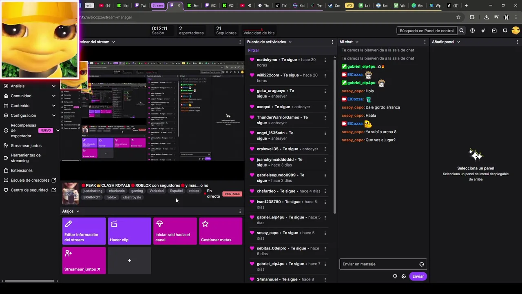Open stream preview panel options menu
This screenshot has width=522, height=294.
pos(240,42)
